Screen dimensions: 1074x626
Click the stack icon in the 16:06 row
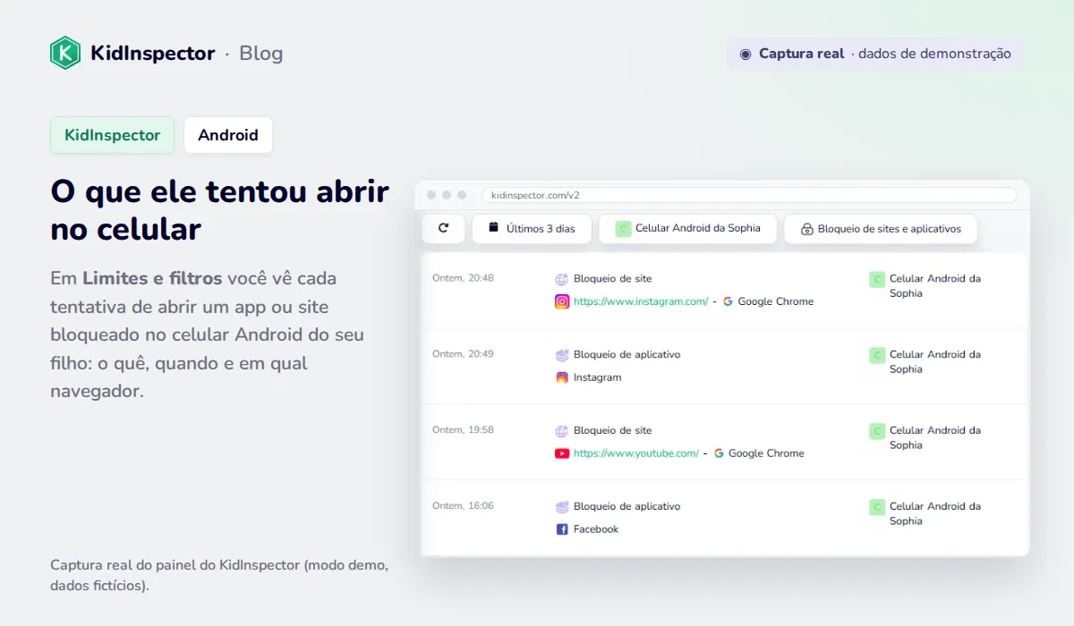coord(562,507)
